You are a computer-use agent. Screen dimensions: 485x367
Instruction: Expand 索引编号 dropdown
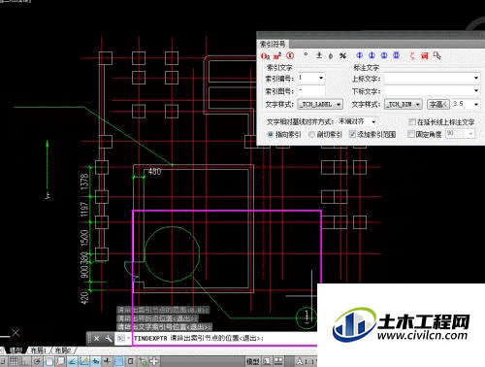pyautogui.click(x=321, y=78)
